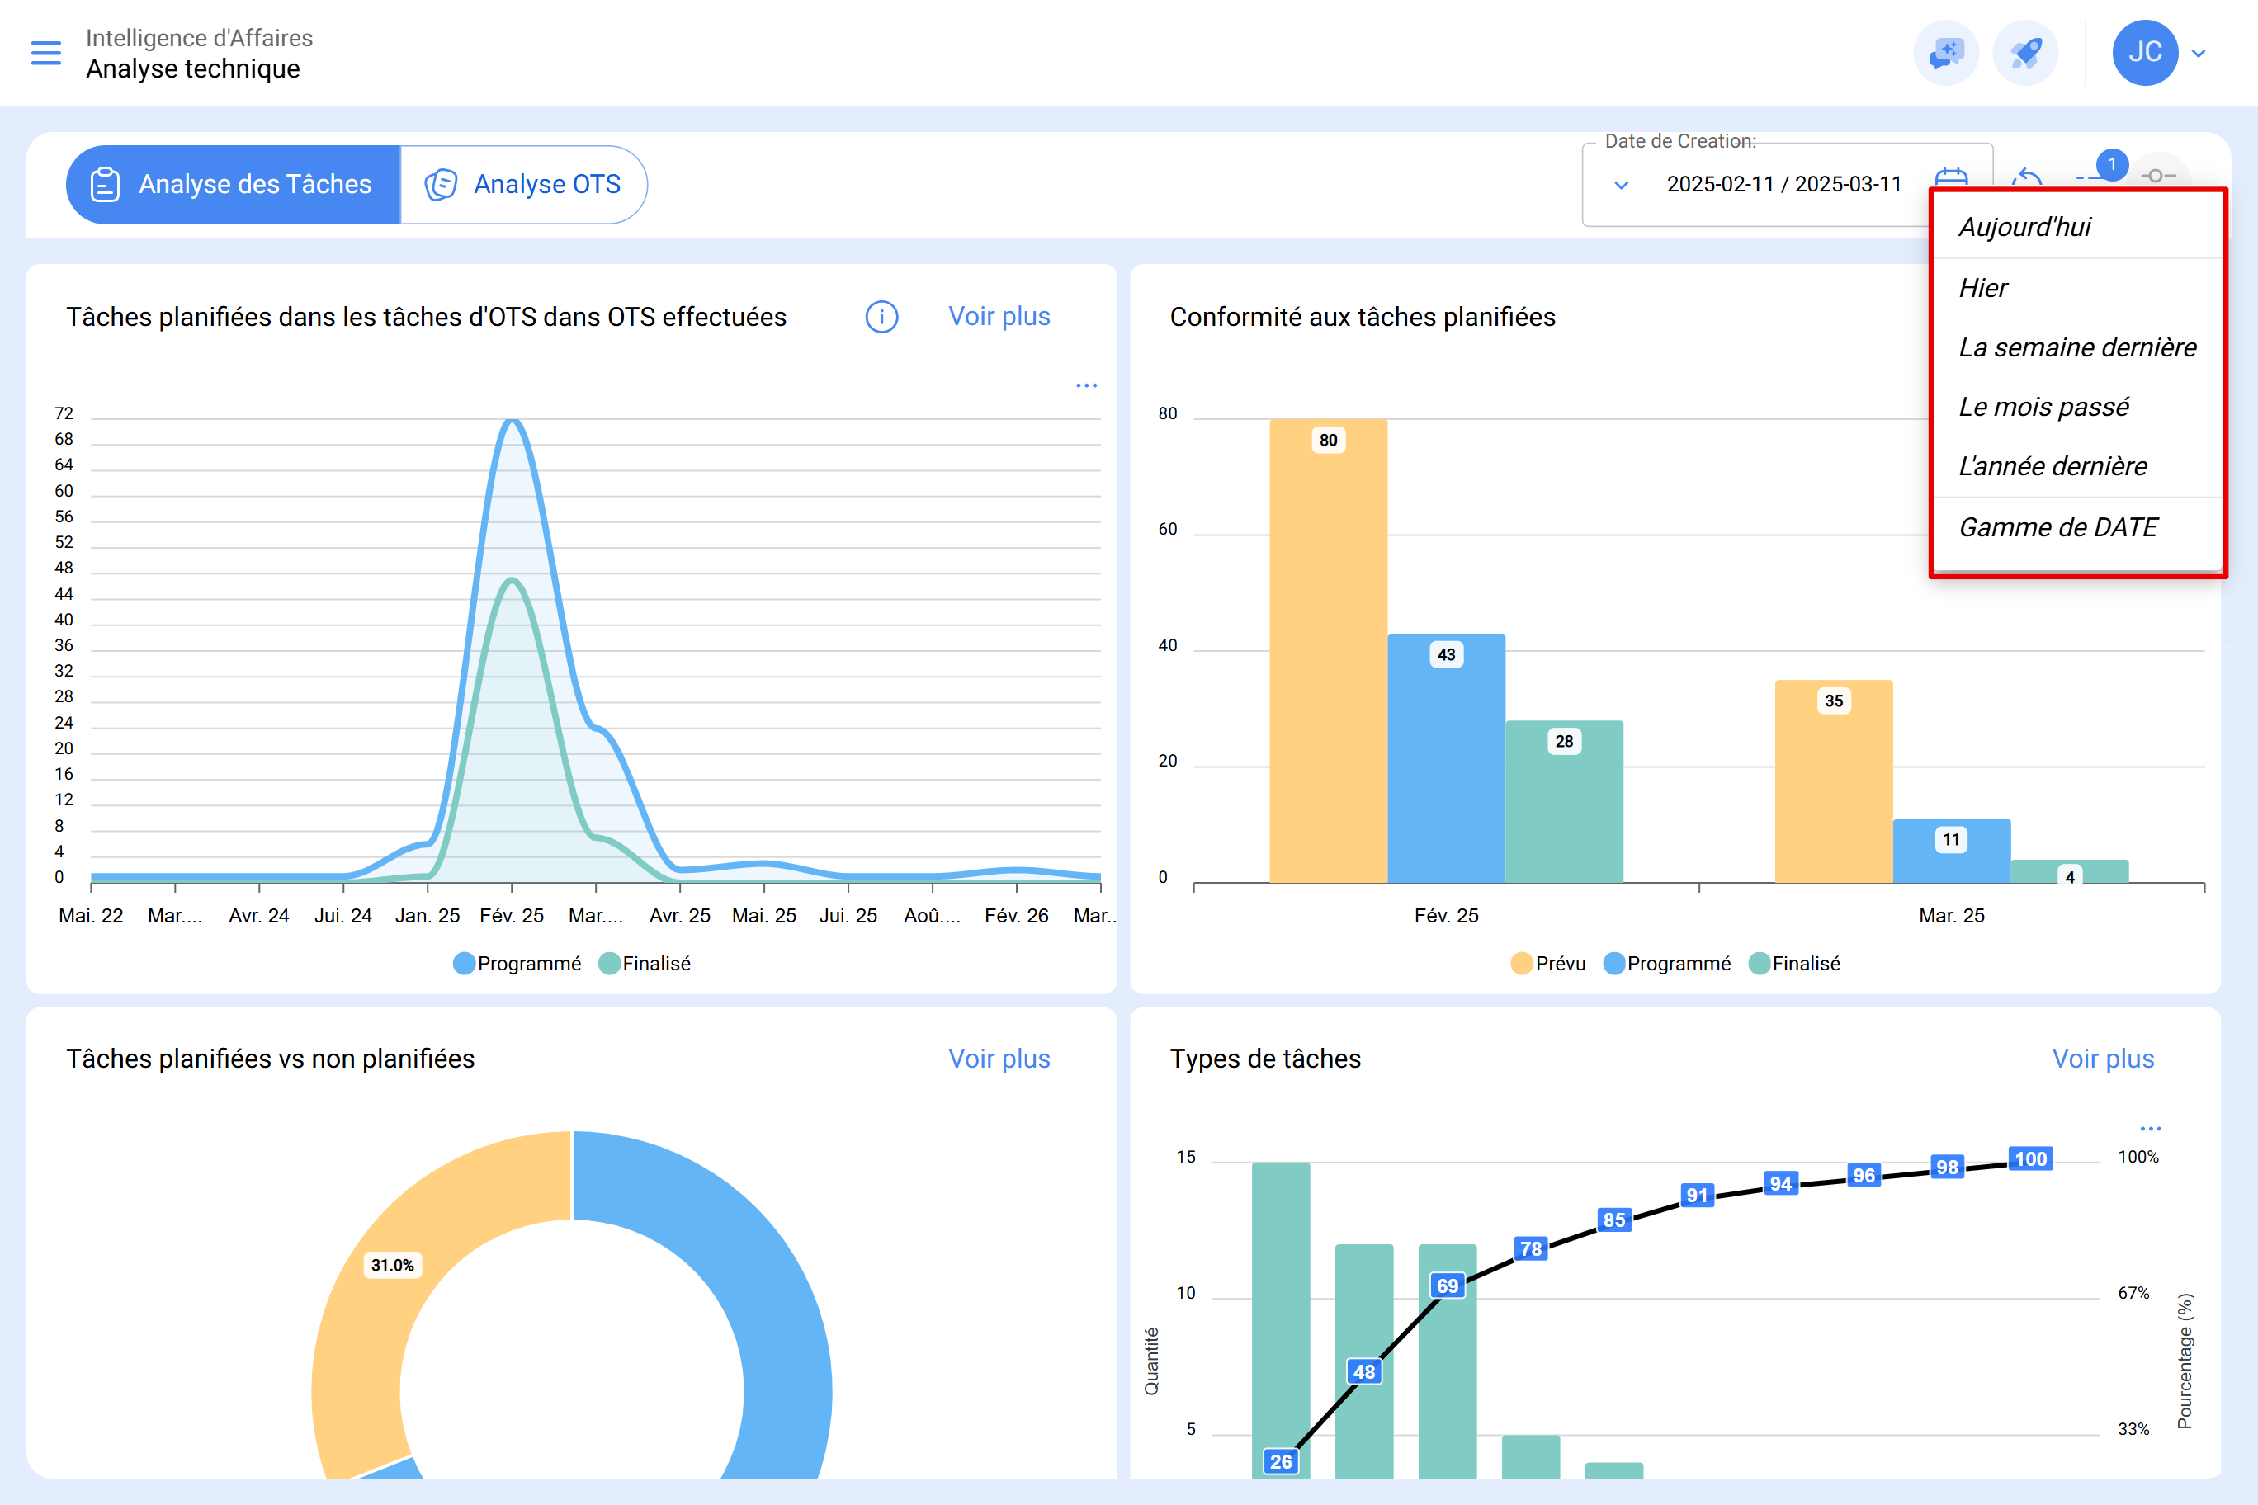This screenshot has width=2258, height=1505.
Task: Open the three-dots menu in Types de tâches
Action: point(2151,1128)
